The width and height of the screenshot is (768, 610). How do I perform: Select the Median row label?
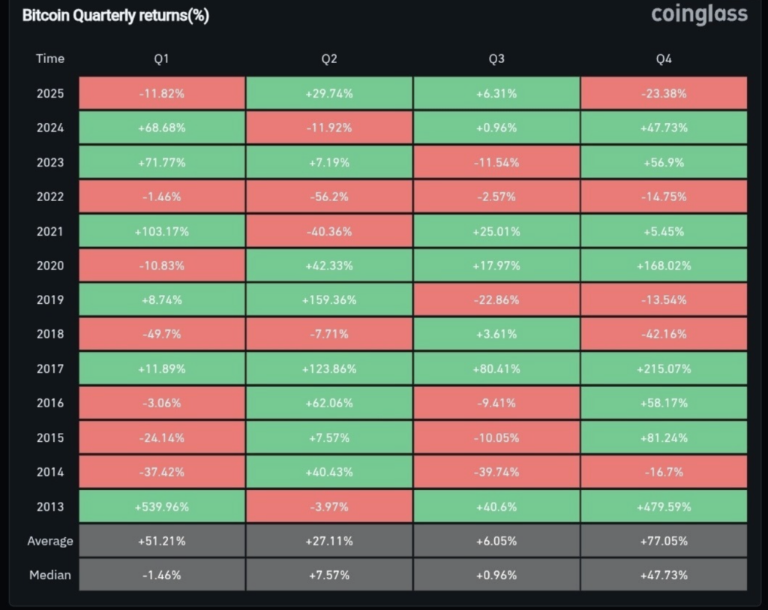pos(50,575)
